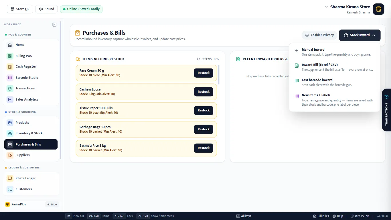Collapse the Stock Inward dropdown
The width and height of the screenshot is (391, 220).
(x=360, y=35)
